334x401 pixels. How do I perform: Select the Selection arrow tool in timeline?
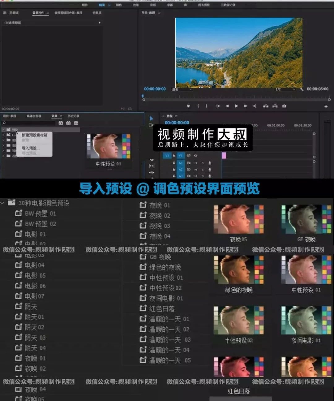[152, 119]
